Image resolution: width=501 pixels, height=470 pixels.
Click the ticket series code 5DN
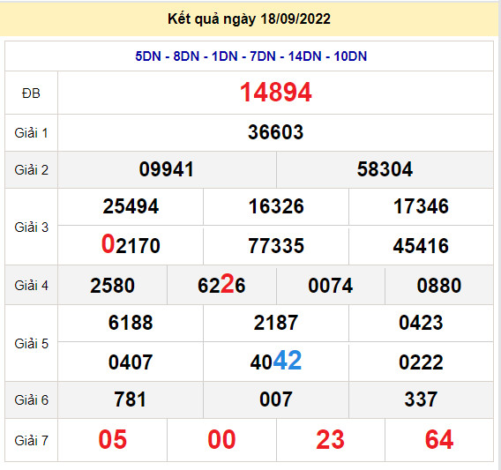pyautogui.click(x=148, y=56)
